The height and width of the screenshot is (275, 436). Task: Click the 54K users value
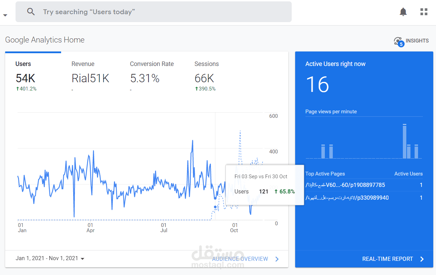click(26, 78)
